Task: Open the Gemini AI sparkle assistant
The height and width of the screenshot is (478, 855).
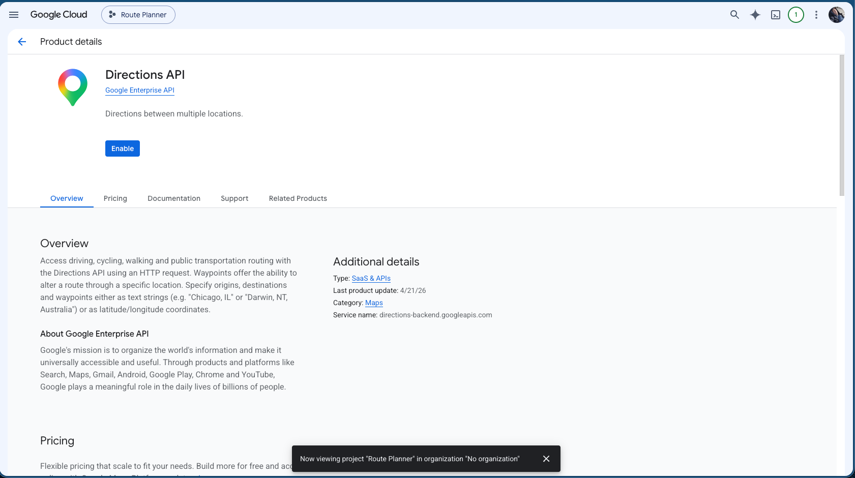Action: (x=755, y=15)
